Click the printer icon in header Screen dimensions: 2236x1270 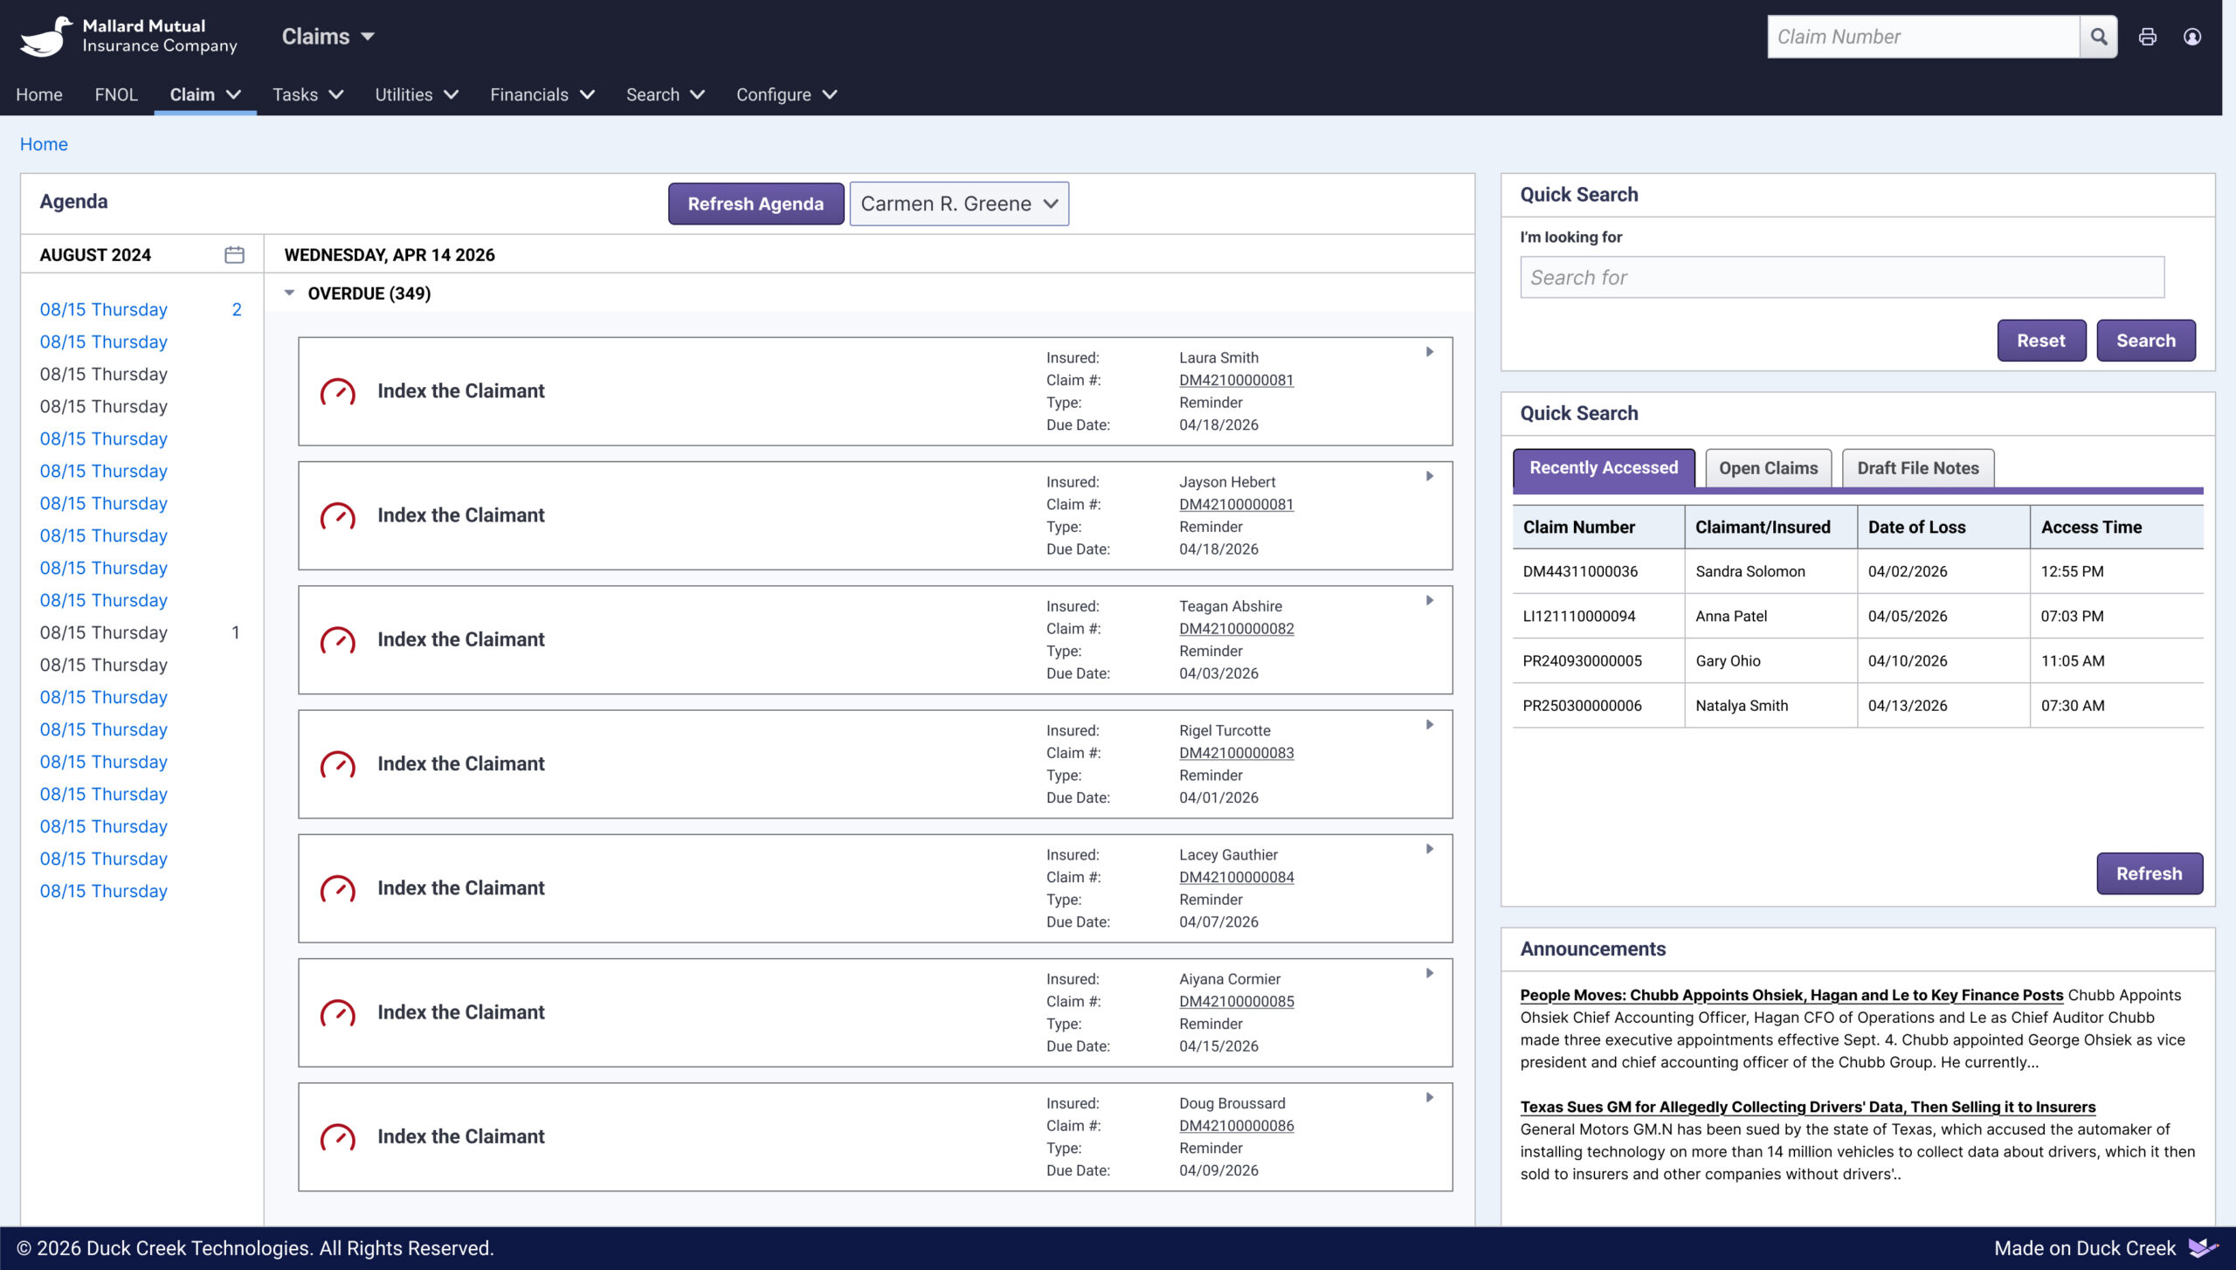(2147, 37)
